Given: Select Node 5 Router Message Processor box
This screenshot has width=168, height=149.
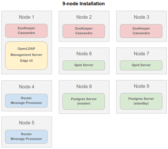Looking at the screenshot, I should pyautogui.click(x=26, y=137).
